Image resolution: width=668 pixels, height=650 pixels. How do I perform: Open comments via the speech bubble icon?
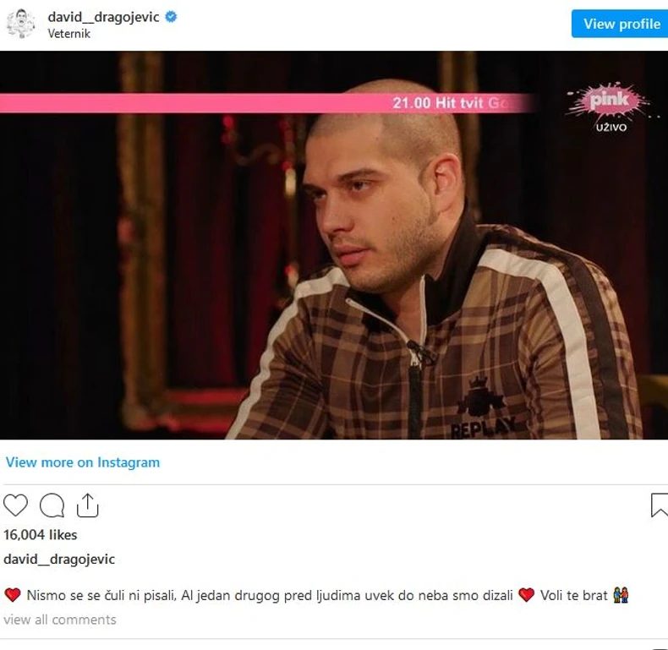click(x=52, y=505)
